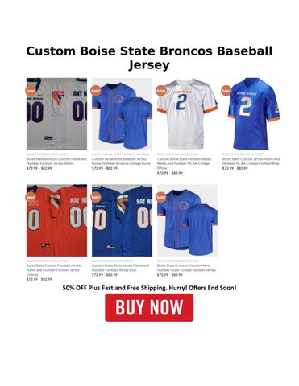The width and height of the screenshot is (299, 386).
Task: Click Sale badge on bottom-row baseball jersey
Action: click(161, 197)
